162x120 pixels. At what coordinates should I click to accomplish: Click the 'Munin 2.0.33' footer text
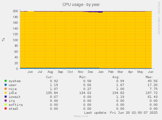point(81,116)
